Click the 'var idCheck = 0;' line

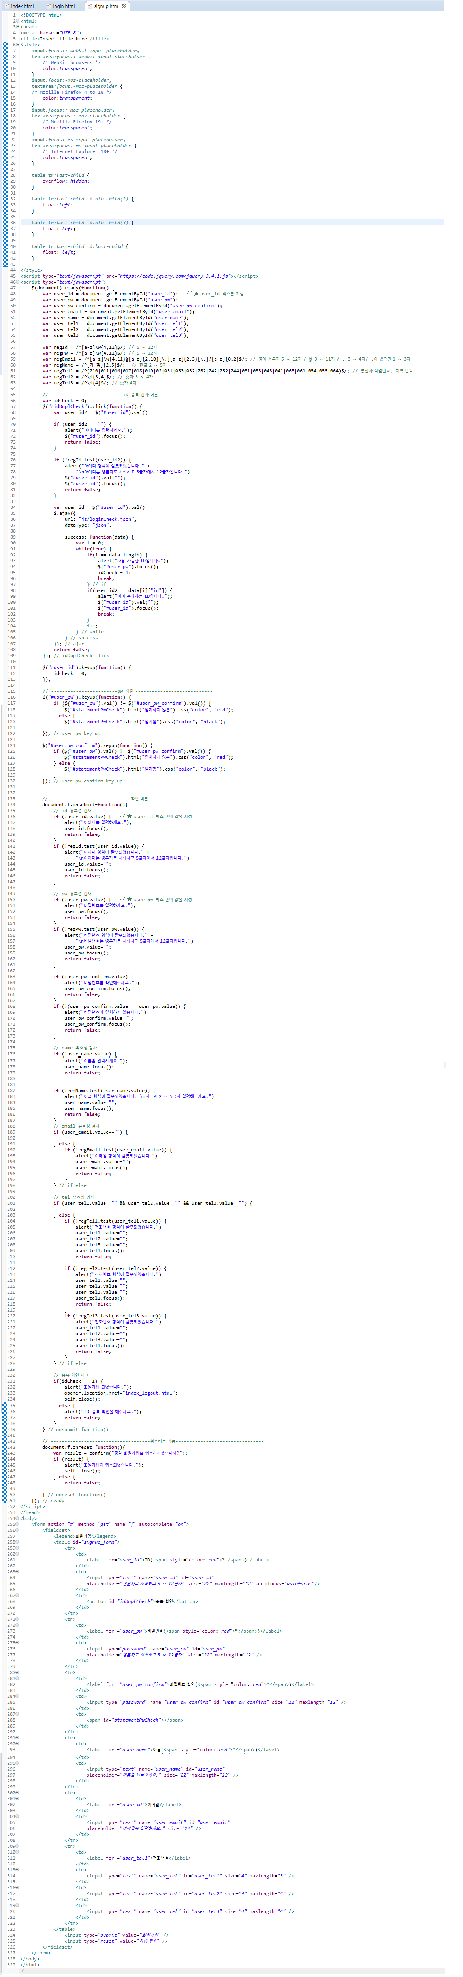[x=64, y=400]
